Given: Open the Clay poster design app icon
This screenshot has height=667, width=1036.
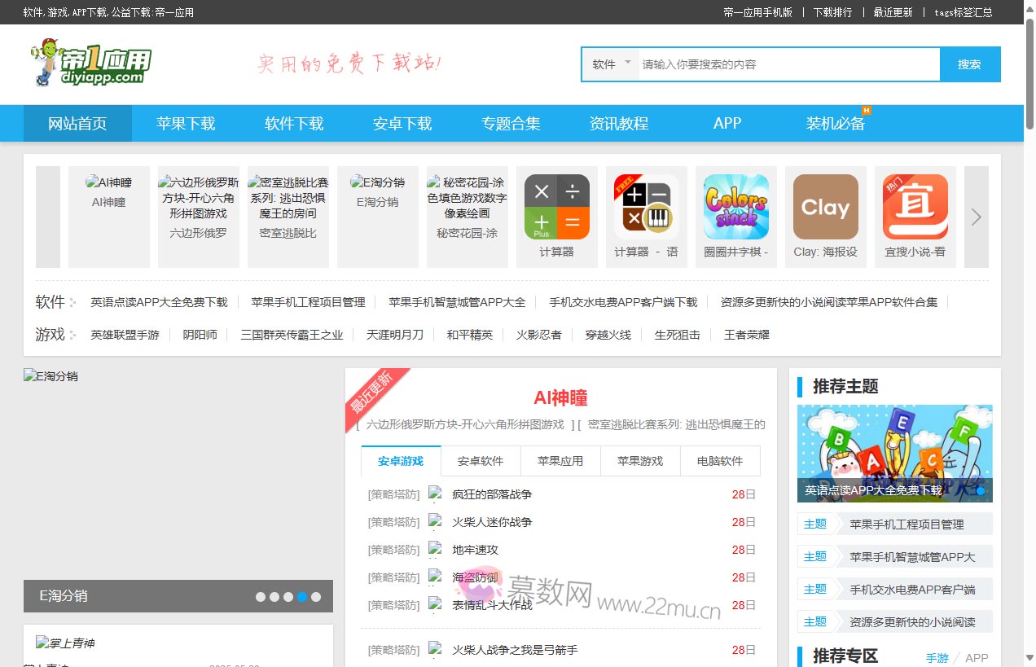Looking at the screenshot, I should [x=825, y=207].
